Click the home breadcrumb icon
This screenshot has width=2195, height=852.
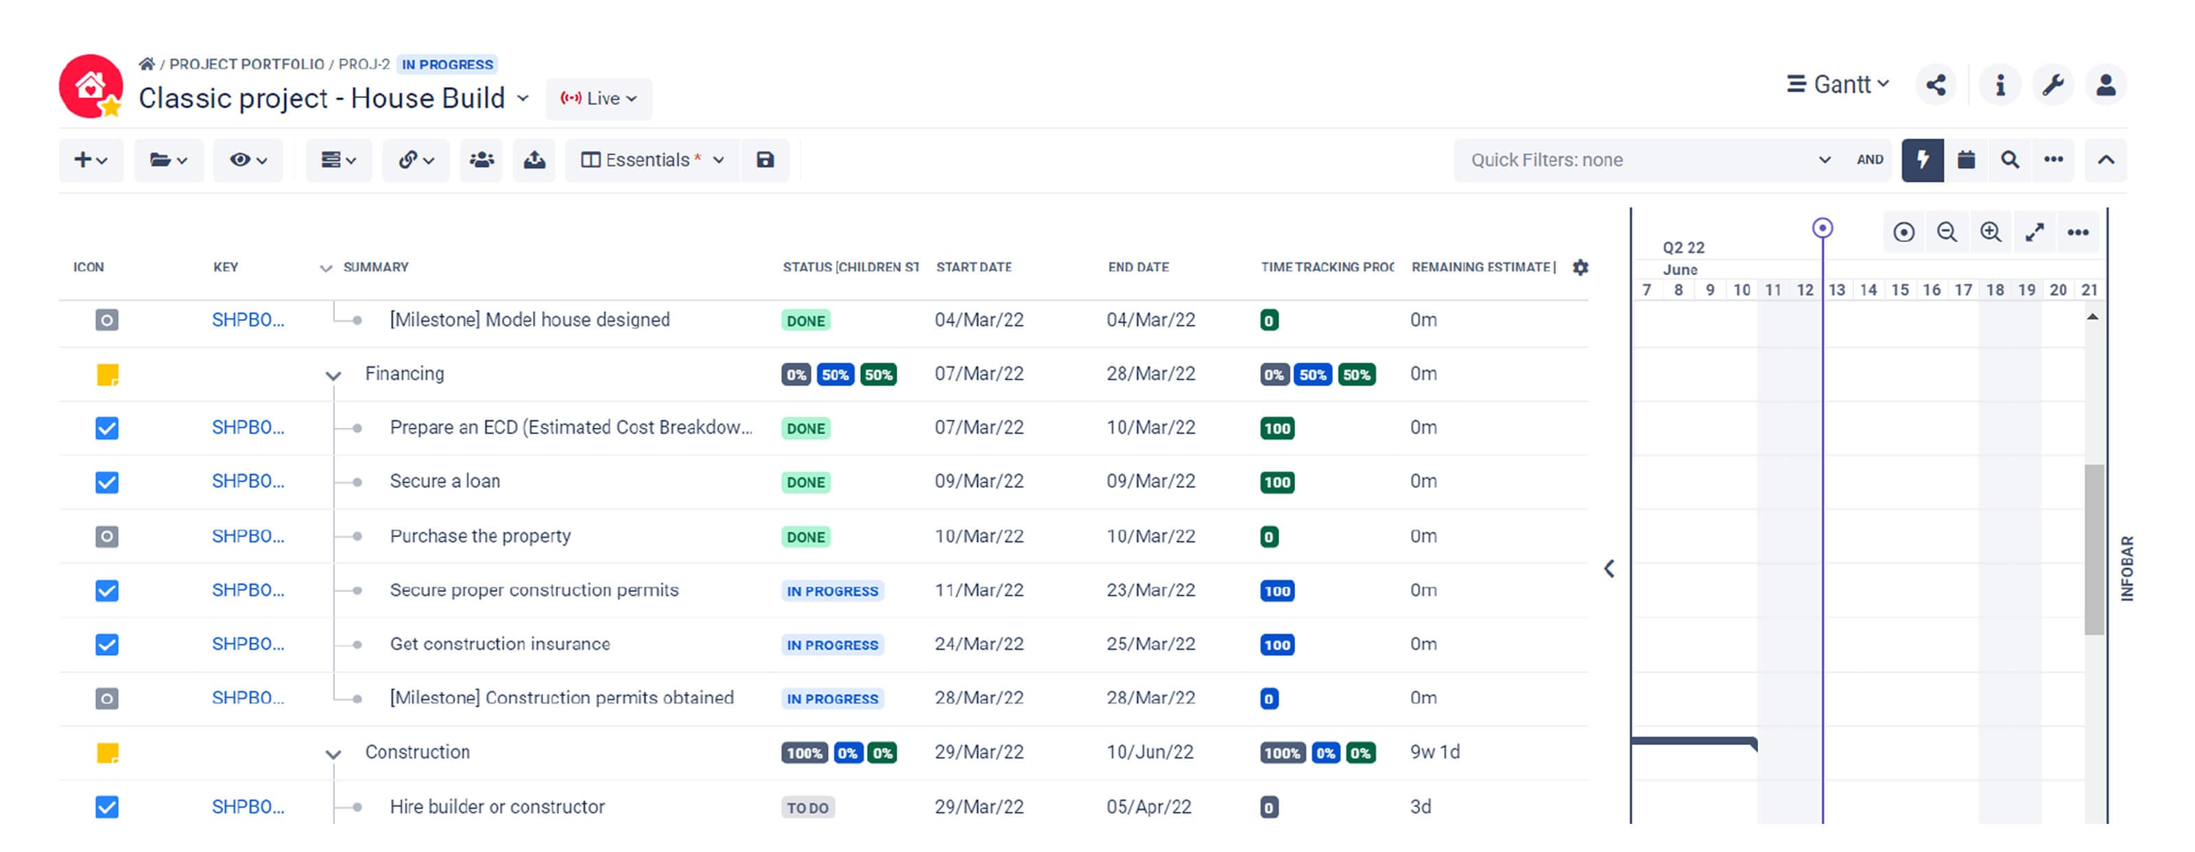click(147, 64)
